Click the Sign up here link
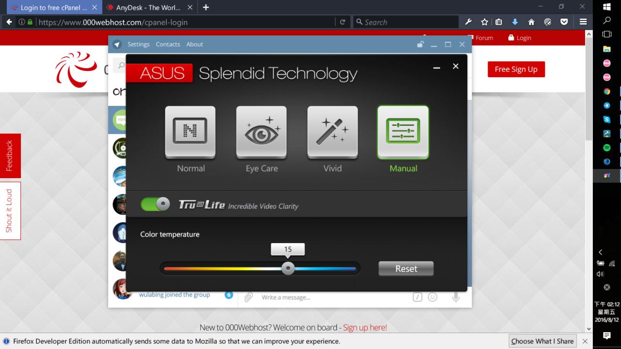The height and width of the screenshot is (349, 621). pyautogui.click(x=365, y=328)
